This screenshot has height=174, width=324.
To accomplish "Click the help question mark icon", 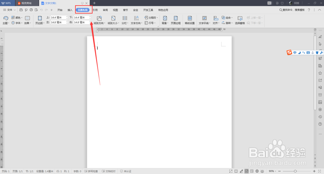I will coord(309,10).
